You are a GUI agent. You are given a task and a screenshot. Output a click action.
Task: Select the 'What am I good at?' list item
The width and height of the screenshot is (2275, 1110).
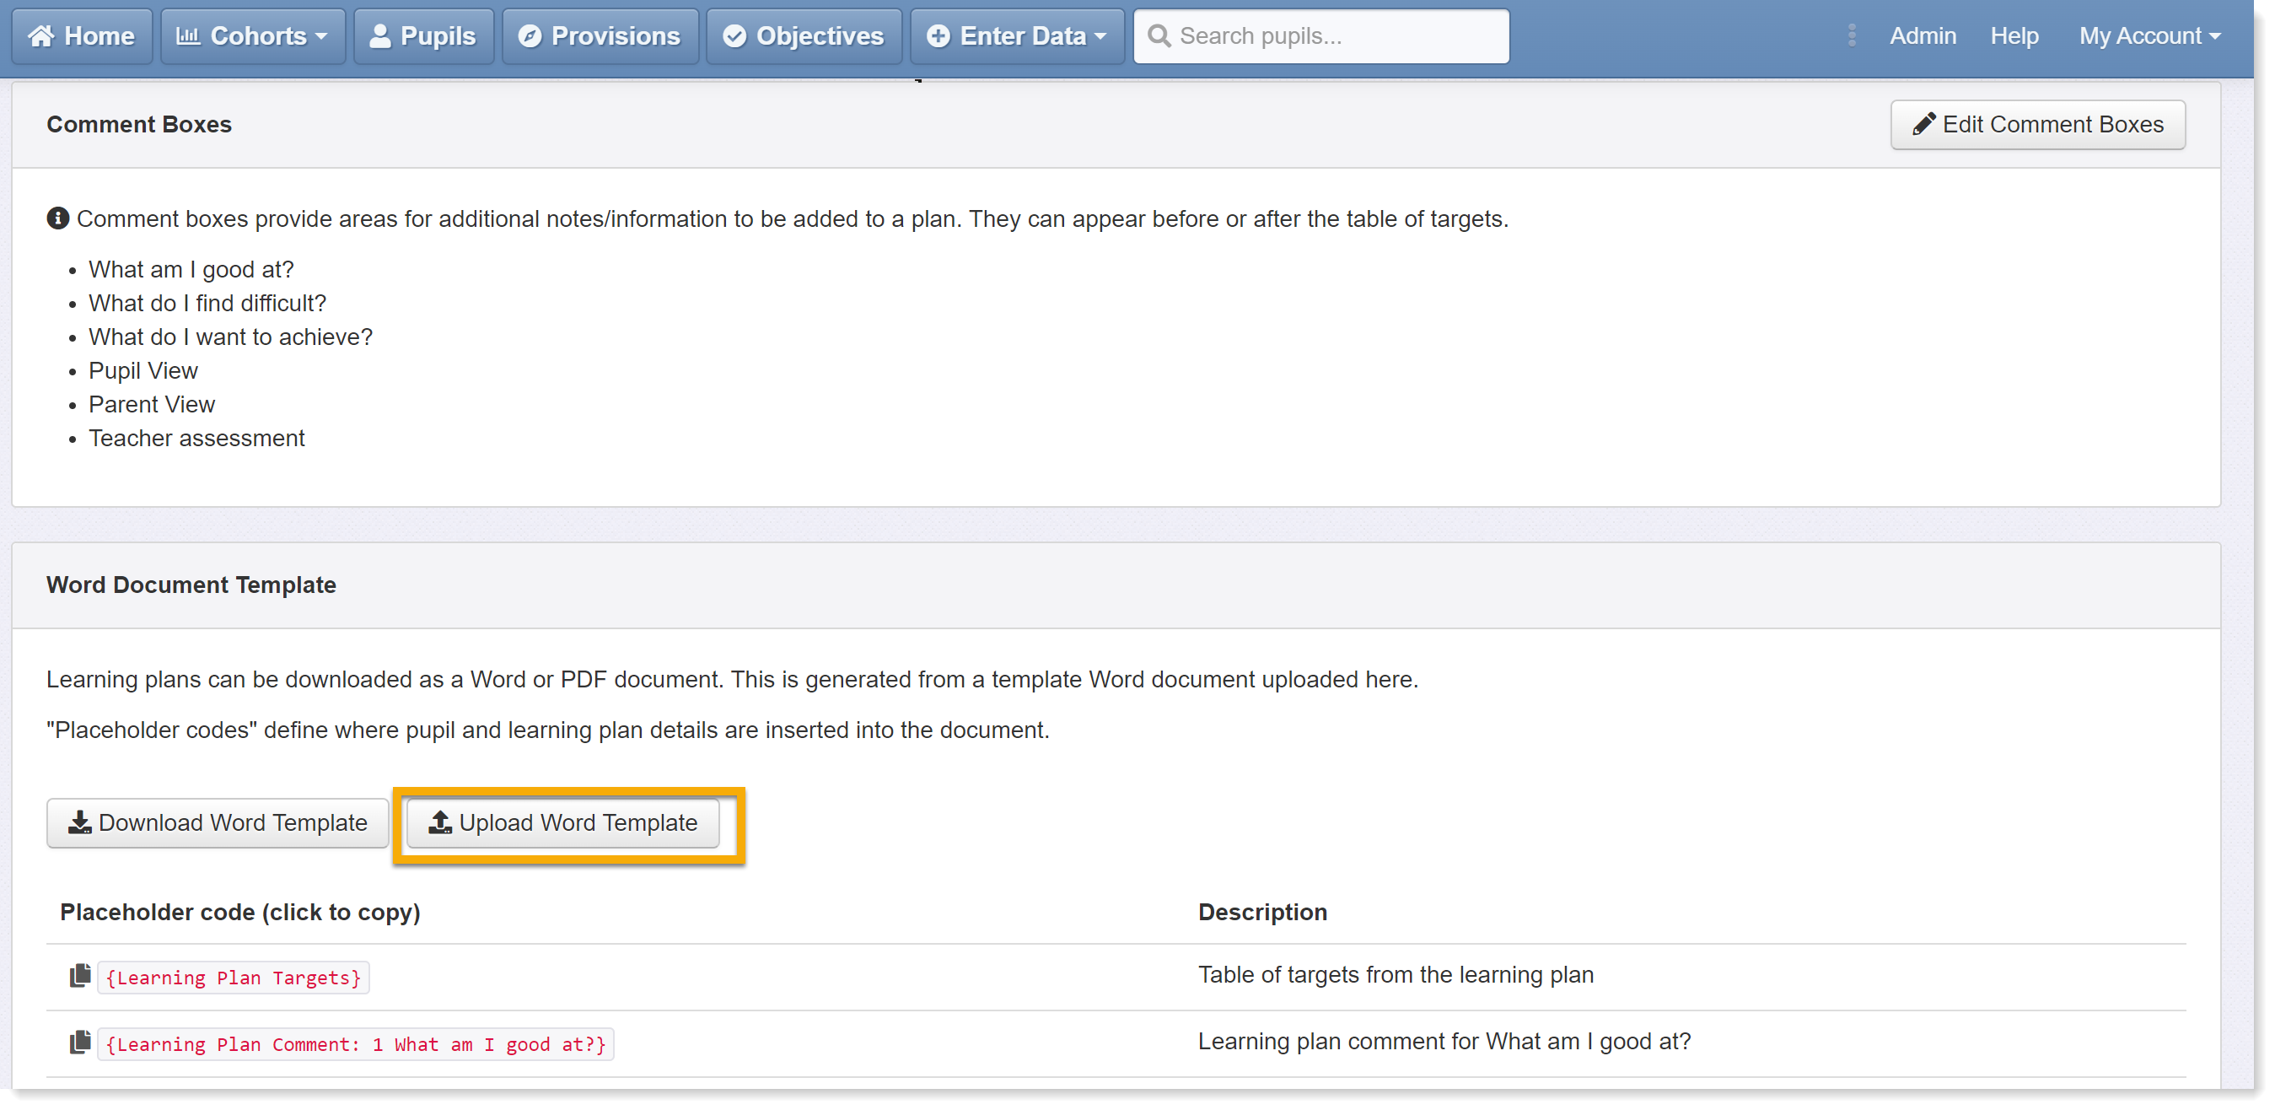click(191, 270)
